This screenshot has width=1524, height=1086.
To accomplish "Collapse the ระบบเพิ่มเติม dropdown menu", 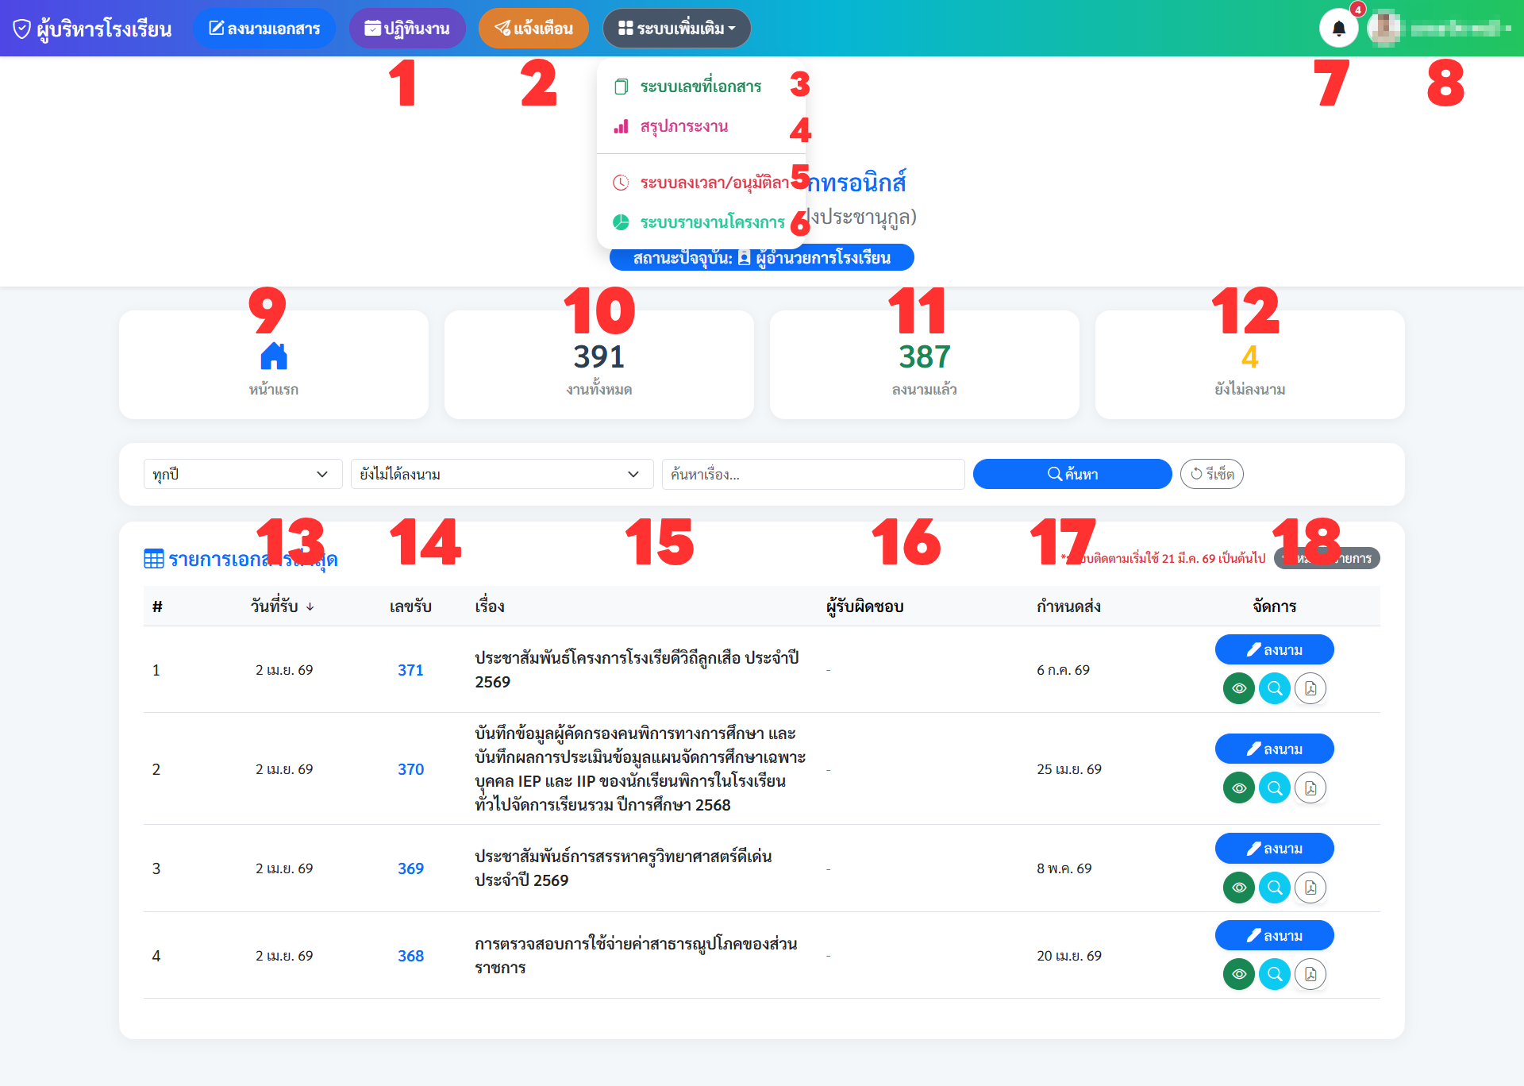I will point(676,29).
